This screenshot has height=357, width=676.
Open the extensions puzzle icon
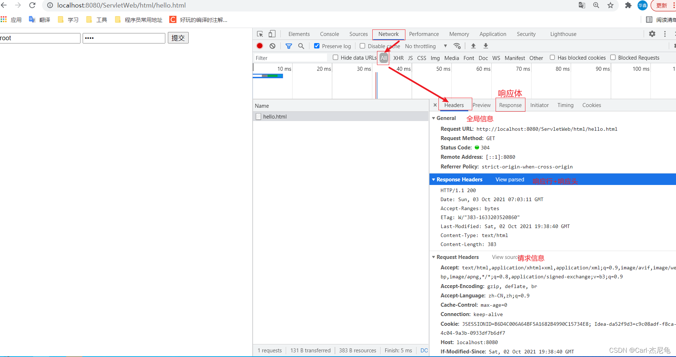point(628,5)
